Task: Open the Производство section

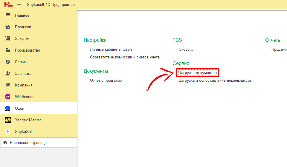Action: (39, 50)
